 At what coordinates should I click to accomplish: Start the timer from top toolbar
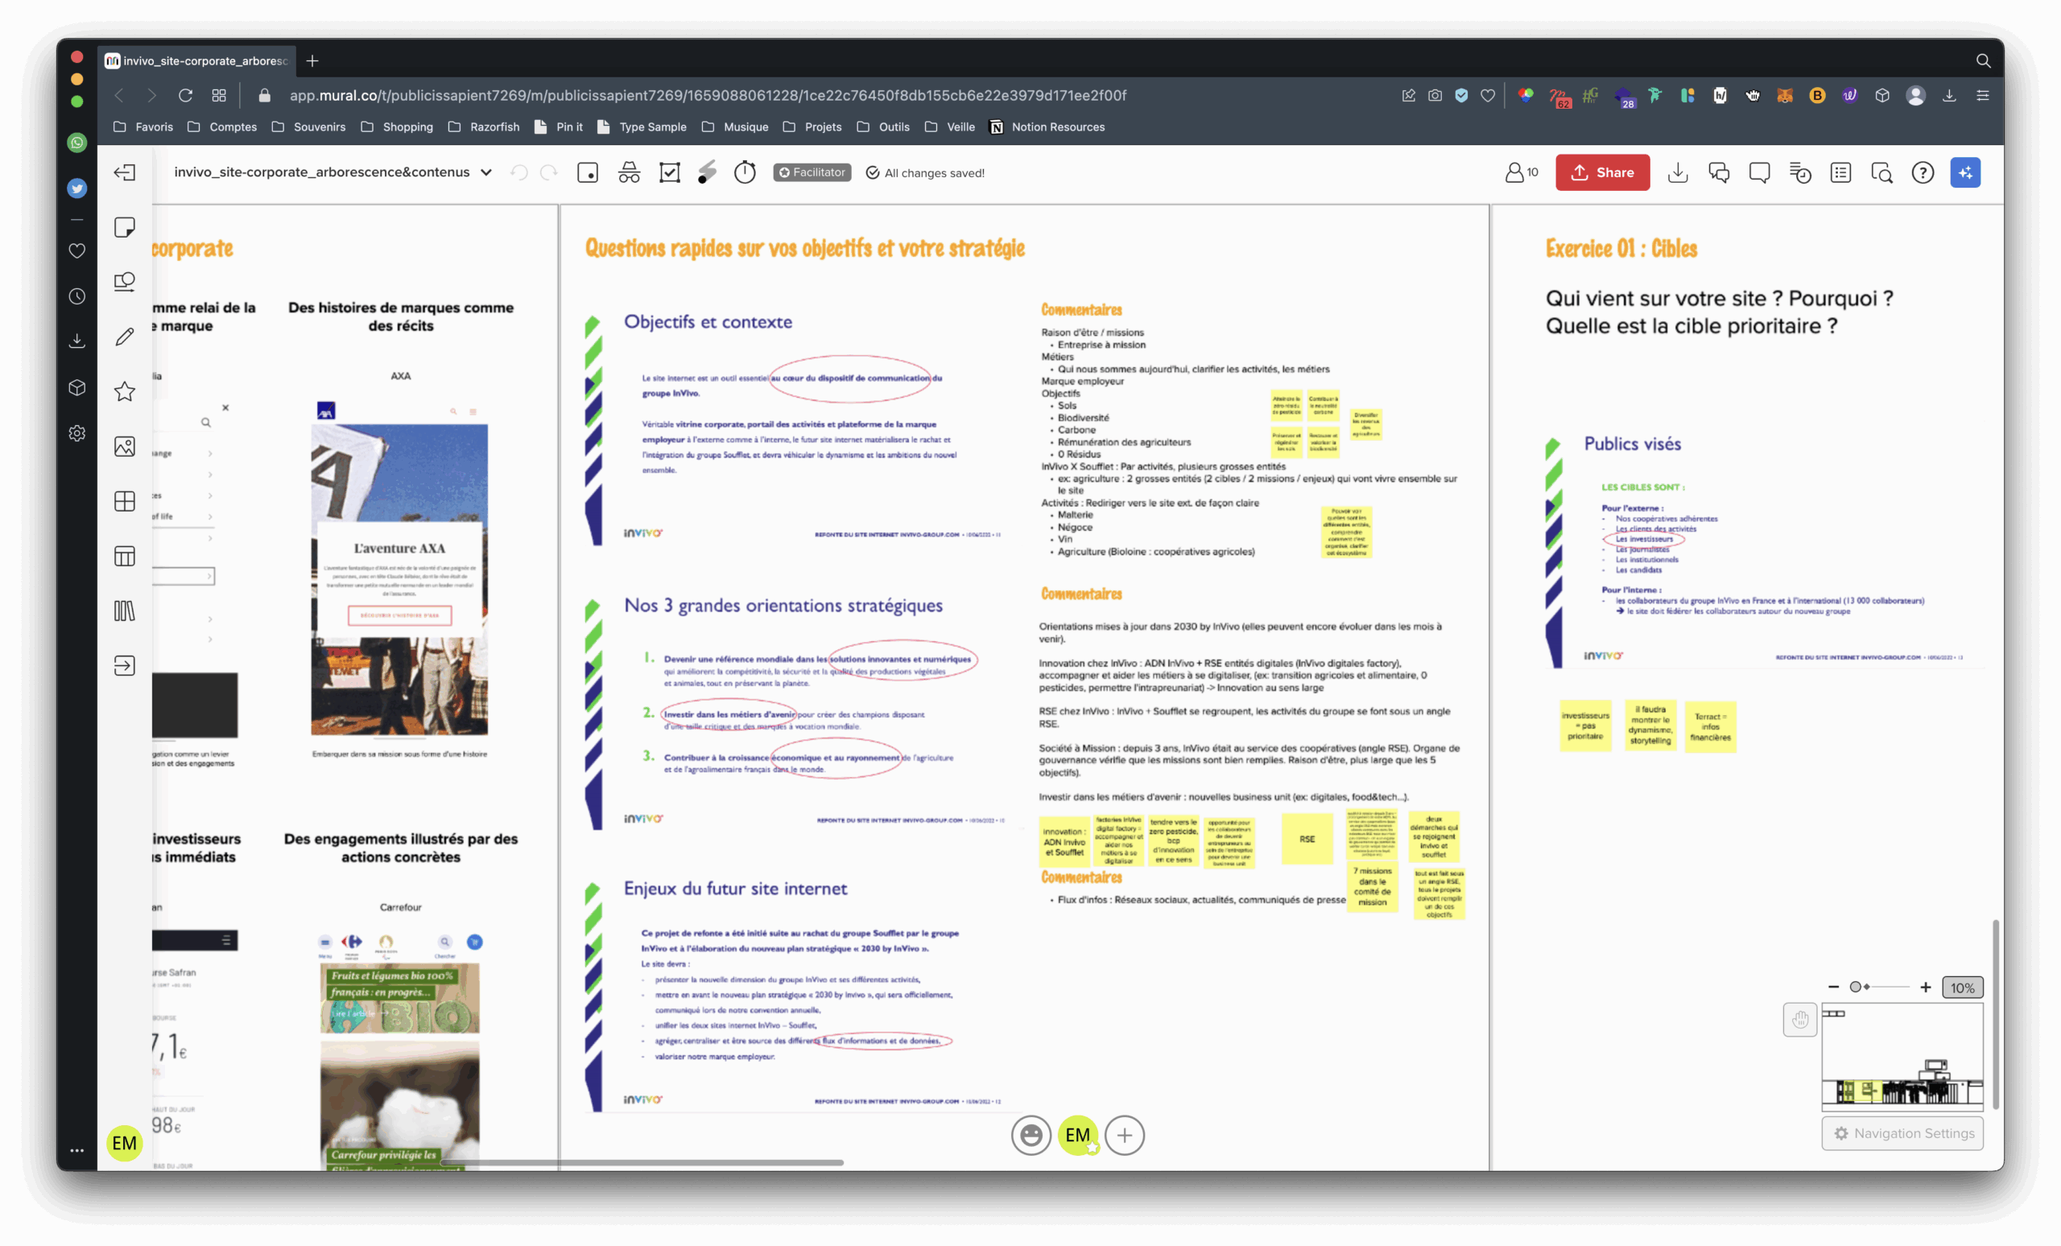click(745, 172)
